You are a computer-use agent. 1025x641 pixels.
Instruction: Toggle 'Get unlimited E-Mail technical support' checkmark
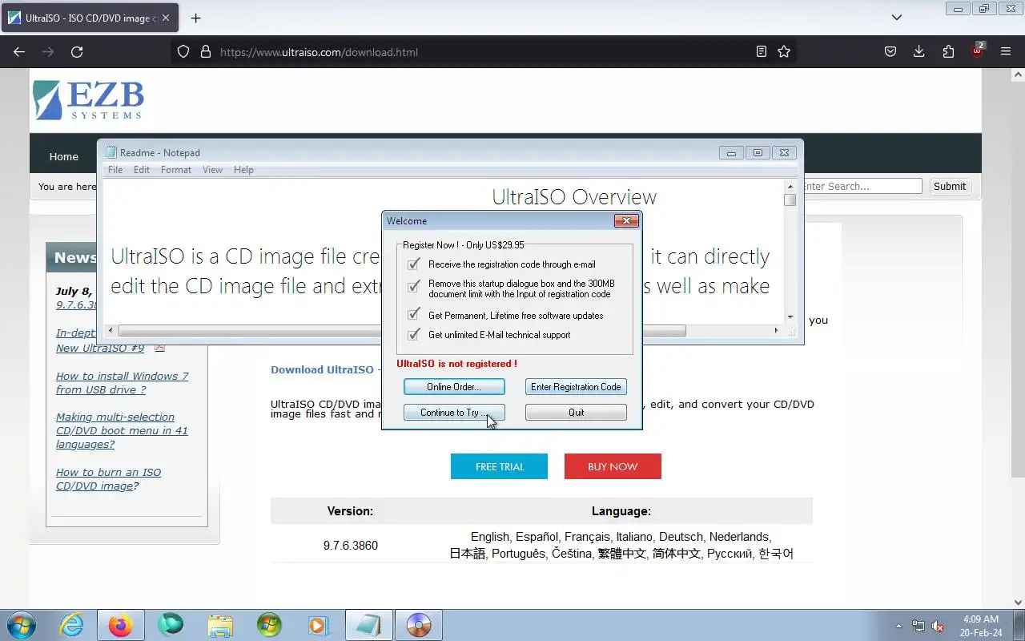(x=414, y=335)
